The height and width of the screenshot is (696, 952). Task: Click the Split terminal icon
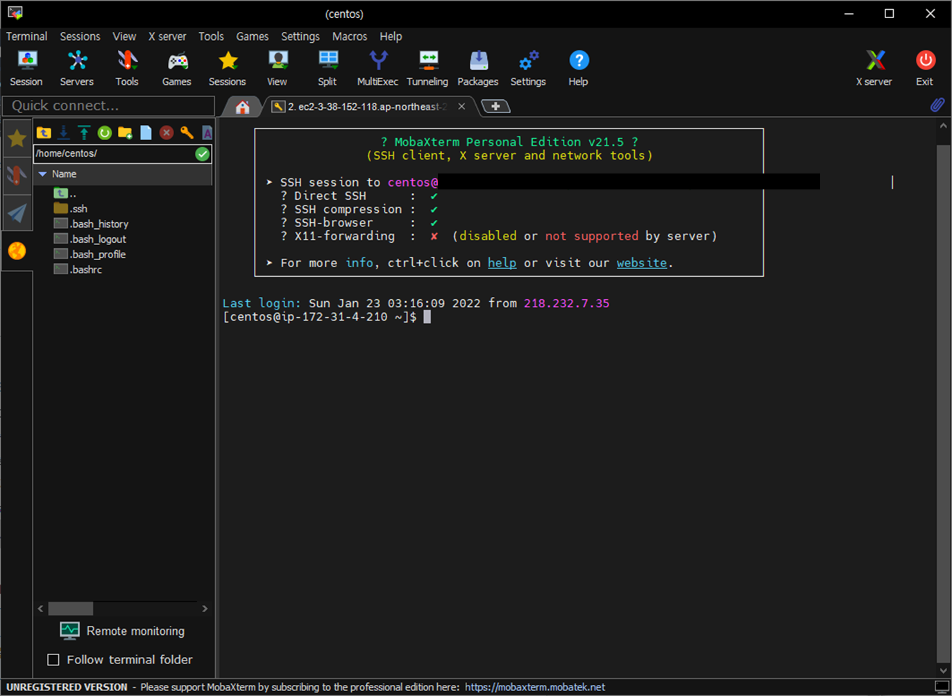[x=328, y=68]
